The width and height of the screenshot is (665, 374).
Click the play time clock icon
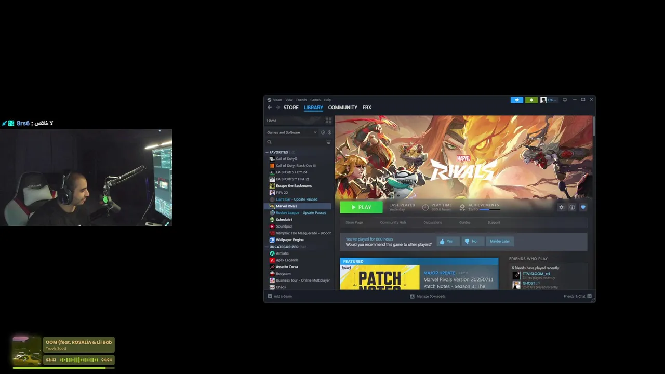(x=425, y=207)
